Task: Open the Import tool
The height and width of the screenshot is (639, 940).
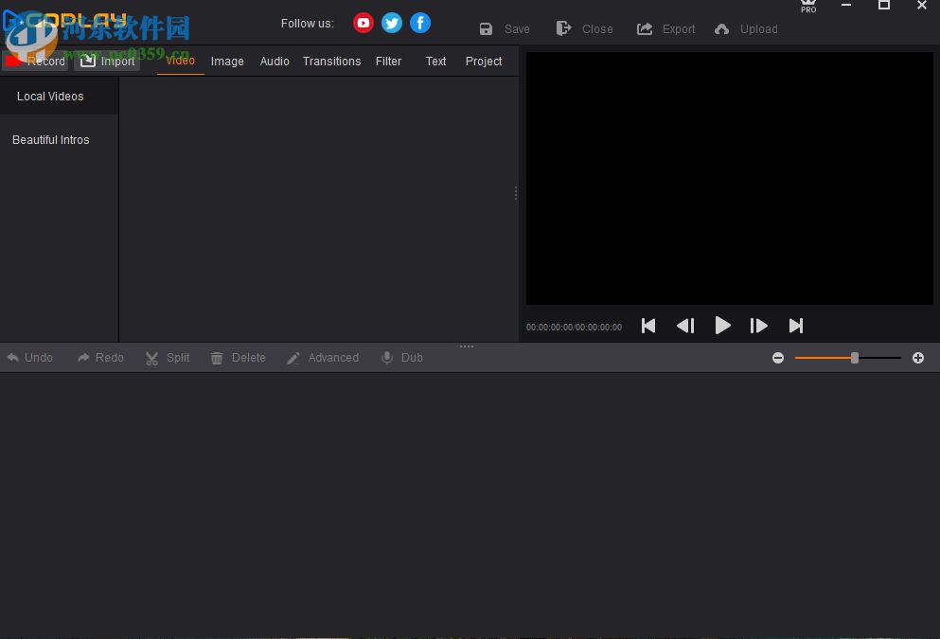Action: click(x=107, y=61)
